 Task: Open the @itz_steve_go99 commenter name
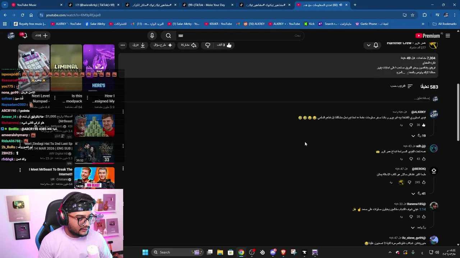[x=414, y=238]
